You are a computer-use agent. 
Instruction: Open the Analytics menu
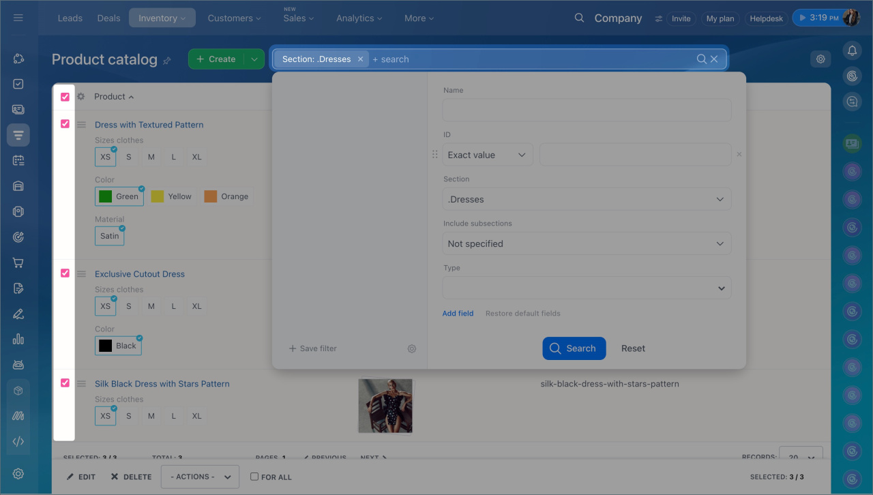[359, 18]
